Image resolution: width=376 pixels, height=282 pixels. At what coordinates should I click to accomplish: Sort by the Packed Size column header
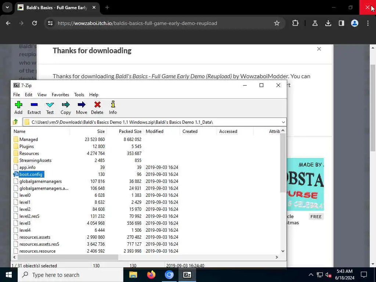point(125,131)
